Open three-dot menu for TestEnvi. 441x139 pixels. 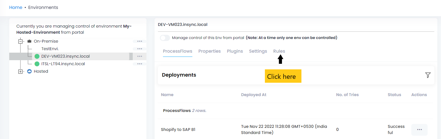tap(139, 49)
